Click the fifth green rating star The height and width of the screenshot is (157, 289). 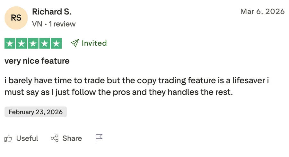coord(56,43)
